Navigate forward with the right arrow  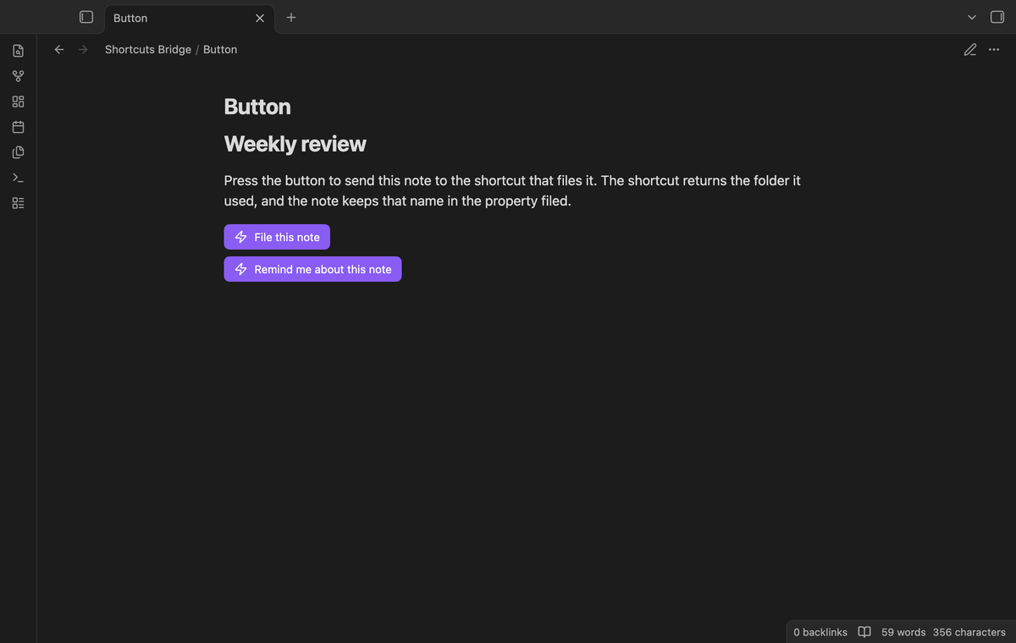(x=83, y=50)
